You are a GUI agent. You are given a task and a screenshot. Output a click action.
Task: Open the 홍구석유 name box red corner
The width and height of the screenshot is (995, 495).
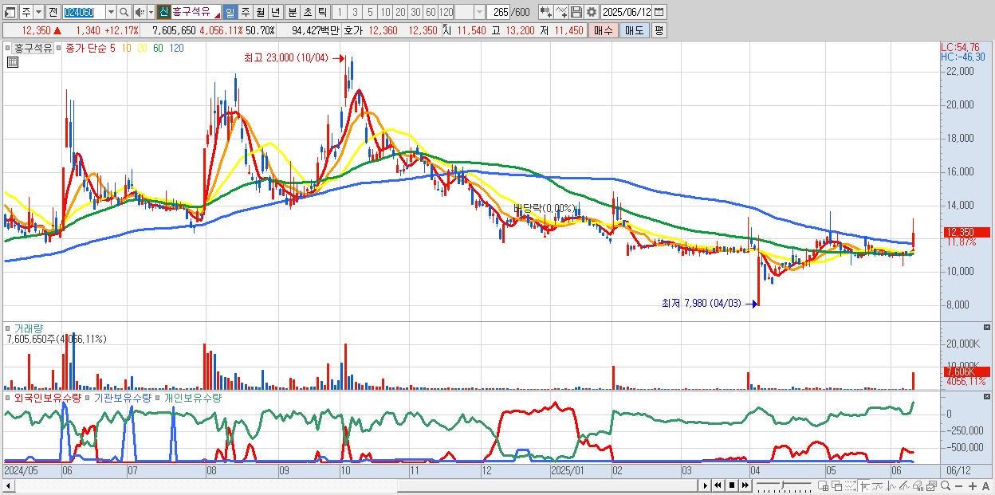pos(217,16)
